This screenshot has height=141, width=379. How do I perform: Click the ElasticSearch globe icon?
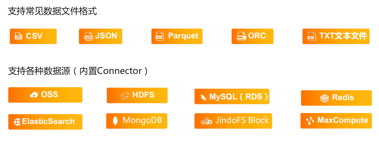click(x=17, y=121)
